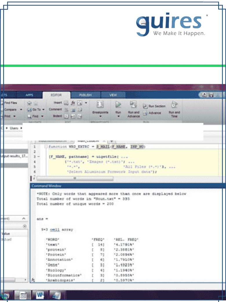Screen dimensions: 226x302
Task: Insert function using the fx icon
Action: pos(73,103)
